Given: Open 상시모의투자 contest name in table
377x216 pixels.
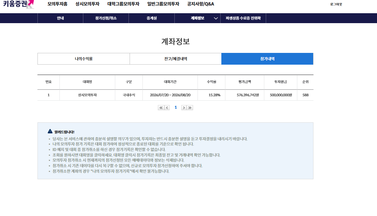Looking at the screenshot, I should [87, 95].
